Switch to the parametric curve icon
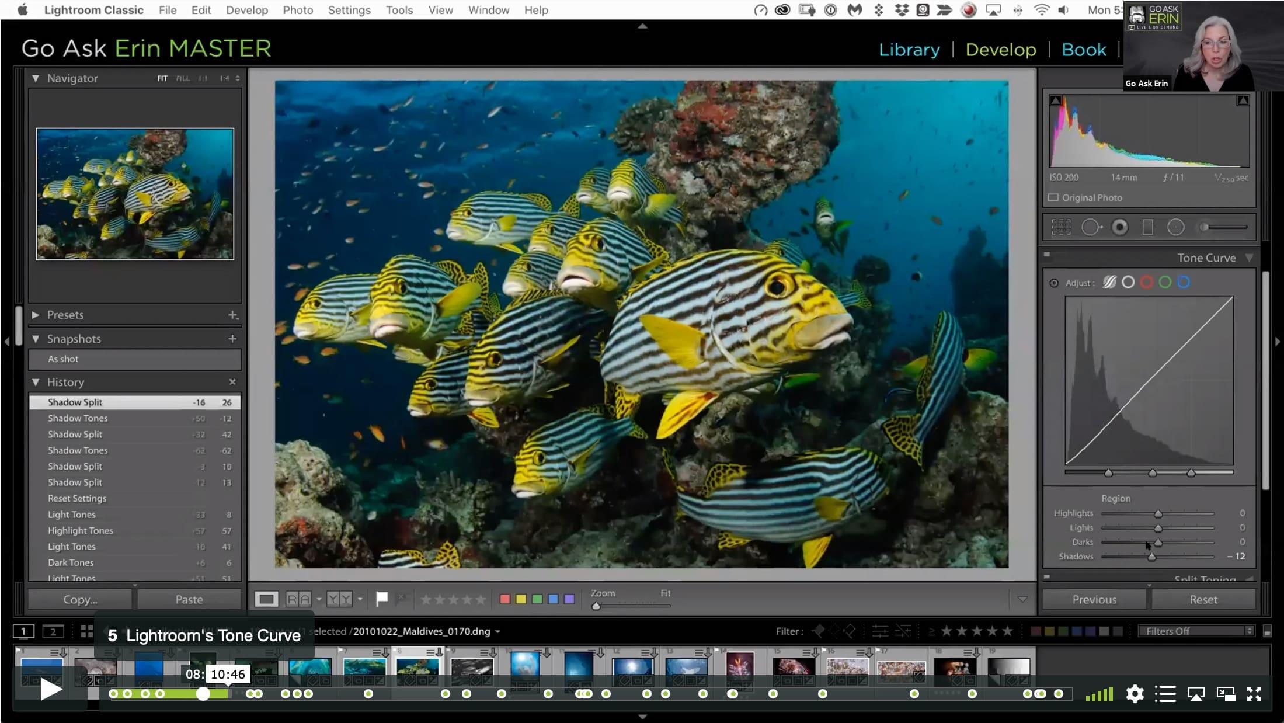The image size is (1284, 723). click(x=1109, y=283)
